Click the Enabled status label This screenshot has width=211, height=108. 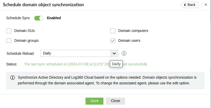click(x=54, y=18)
